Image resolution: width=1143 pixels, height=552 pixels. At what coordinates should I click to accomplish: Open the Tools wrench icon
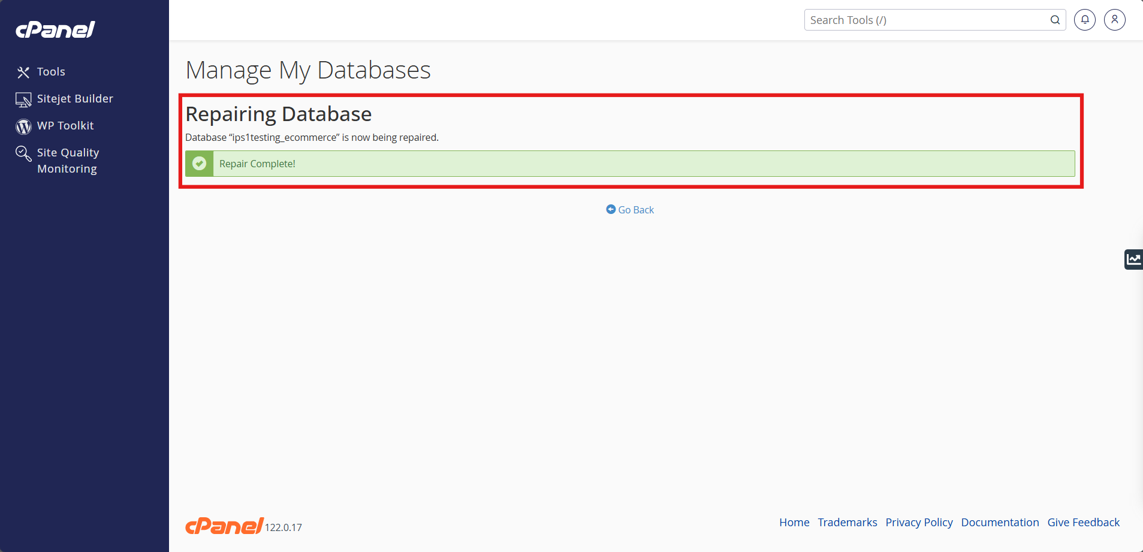(23, 73)
